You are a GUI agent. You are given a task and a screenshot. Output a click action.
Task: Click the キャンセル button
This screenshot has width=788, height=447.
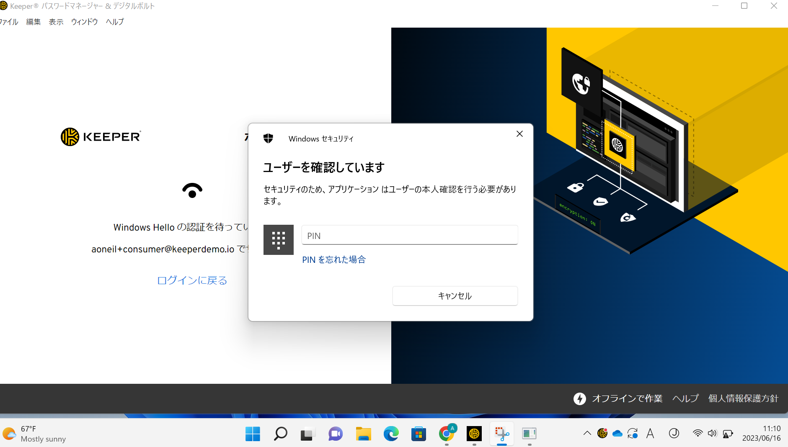click(455, 296)
